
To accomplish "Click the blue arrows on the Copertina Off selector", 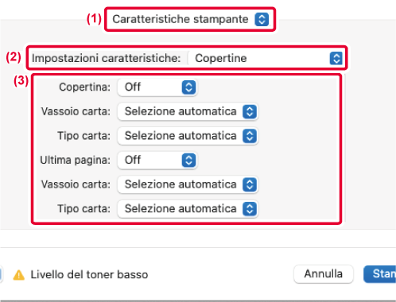I will [188, 87].
